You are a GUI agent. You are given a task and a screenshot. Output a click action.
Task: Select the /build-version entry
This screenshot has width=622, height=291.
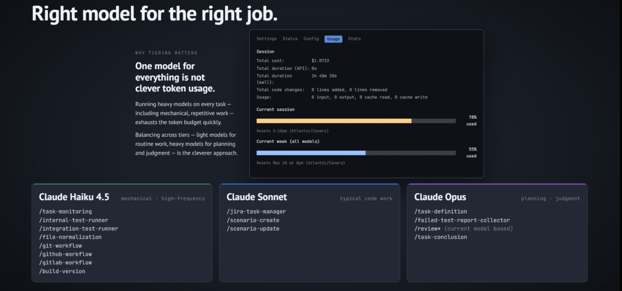[x=62, y=271]
